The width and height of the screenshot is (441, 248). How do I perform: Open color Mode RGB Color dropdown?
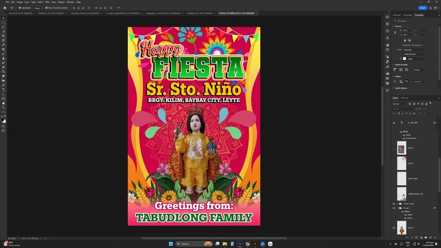tap(414, 50)
